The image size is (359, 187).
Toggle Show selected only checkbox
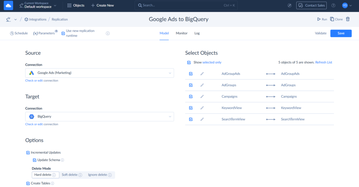point(189,63)
